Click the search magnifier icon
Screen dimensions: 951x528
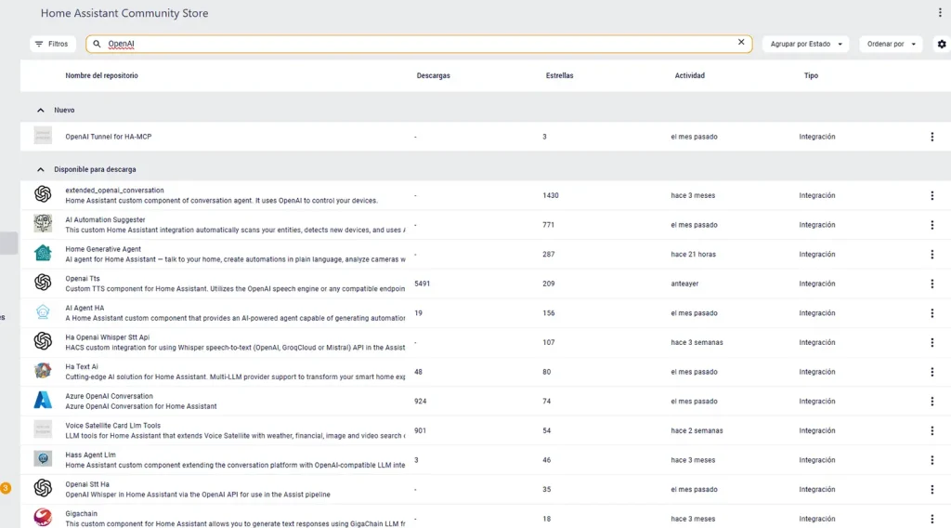pos(97,44)
